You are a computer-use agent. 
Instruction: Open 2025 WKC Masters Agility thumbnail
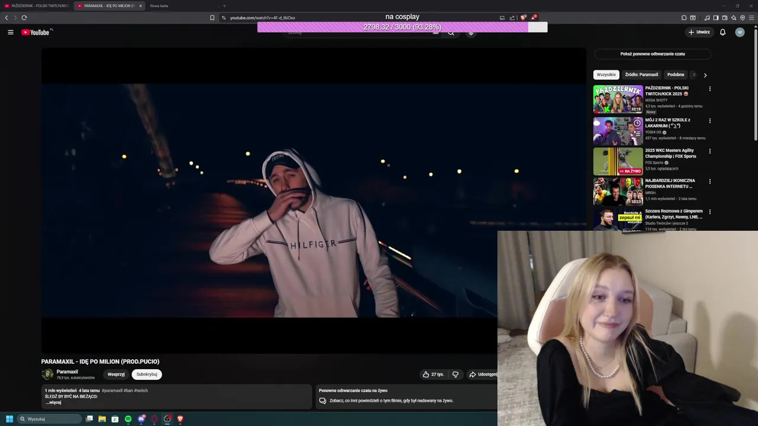click(x=618, y=161)
